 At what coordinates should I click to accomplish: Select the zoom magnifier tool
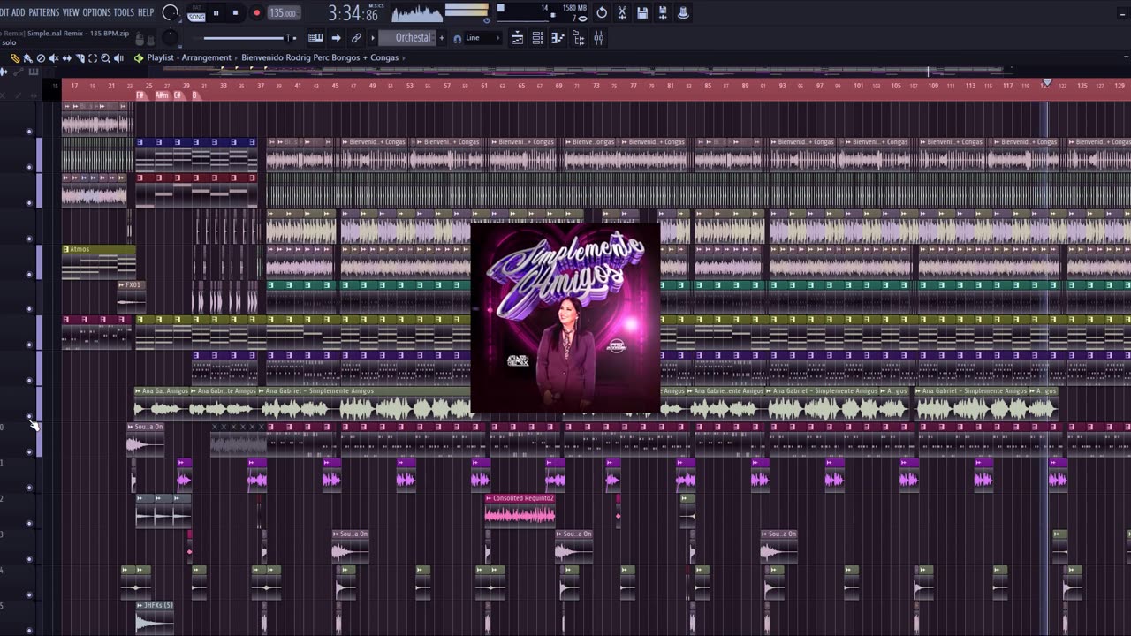[105, 58]
